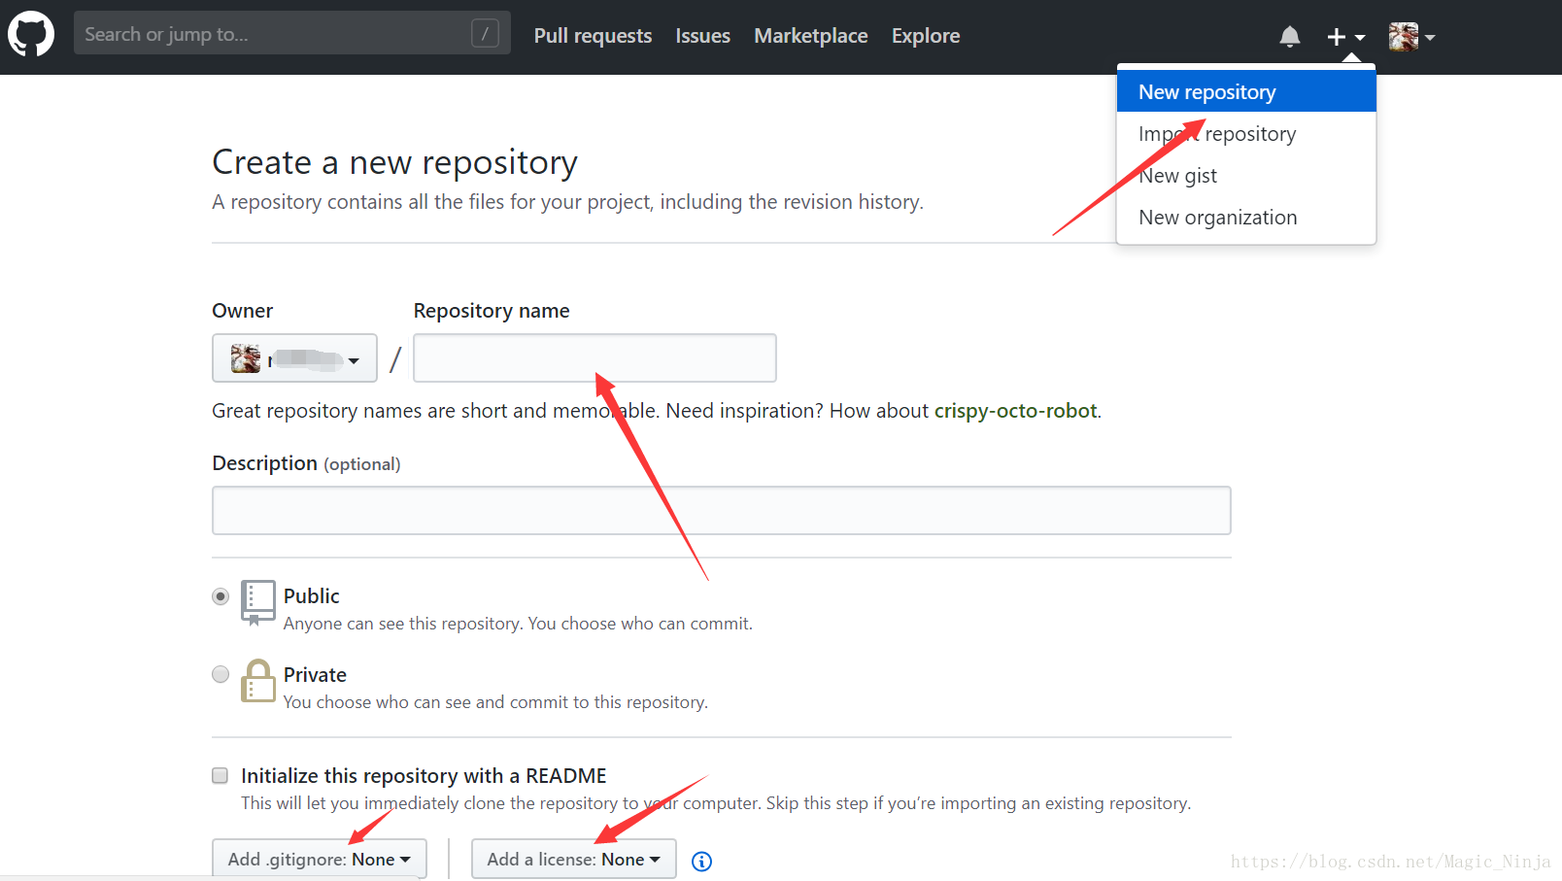This screenshot has height=881, width=1562.
Task: Open the Issues page
Action: 702,36
